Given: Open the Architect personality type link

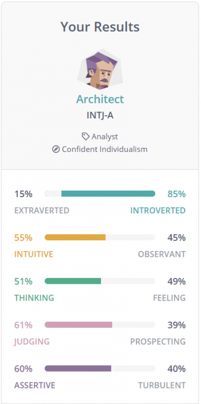Looking at the screenshot, I should [x=100, y=99].
